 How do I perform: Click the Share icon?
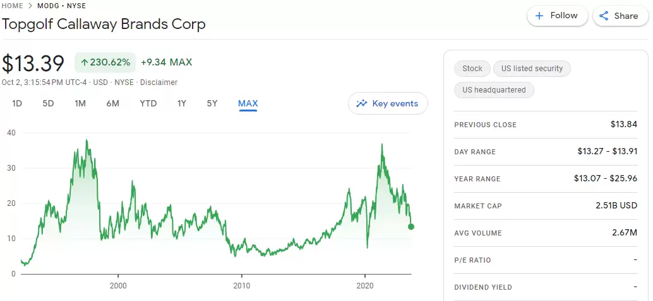[x=604, y=16]
